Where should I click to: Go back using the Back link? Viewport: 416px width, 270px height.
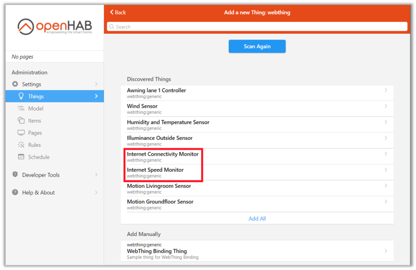[118, 12]
